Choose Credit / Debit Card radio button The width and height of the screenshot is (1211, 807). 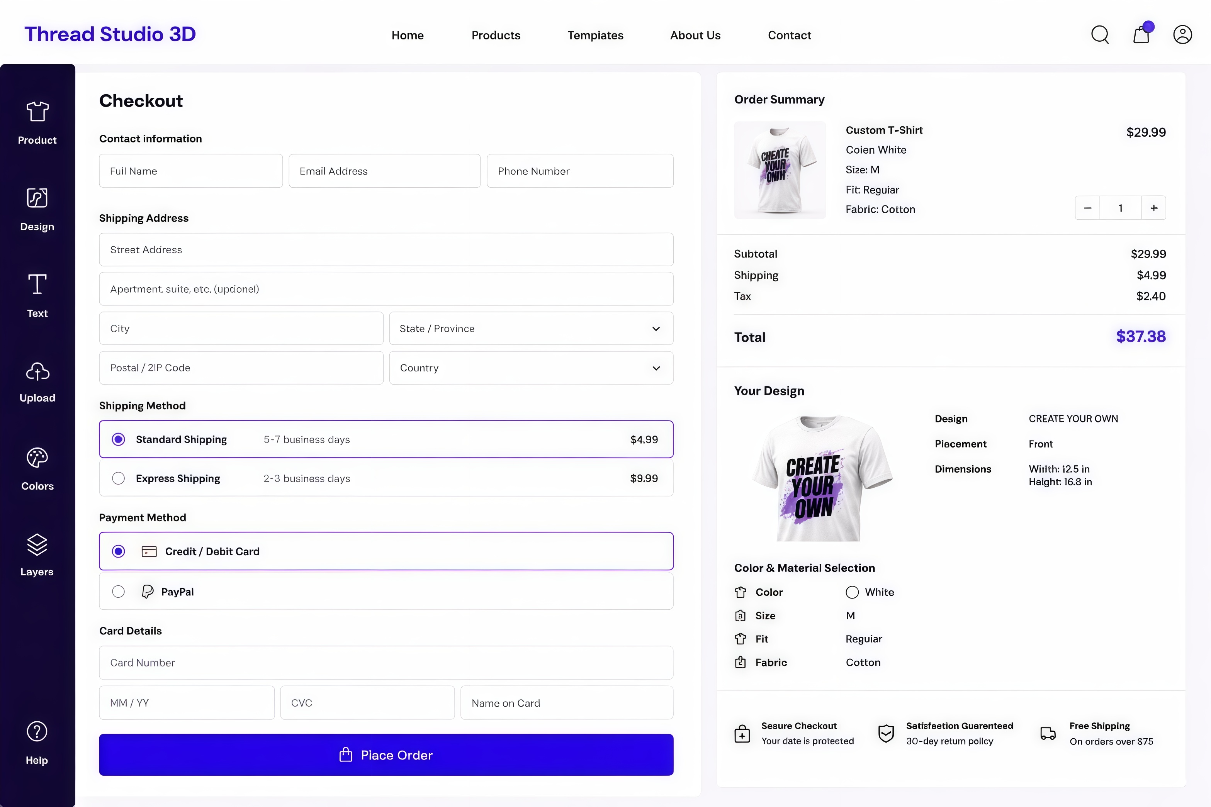(x=119, y=552)
